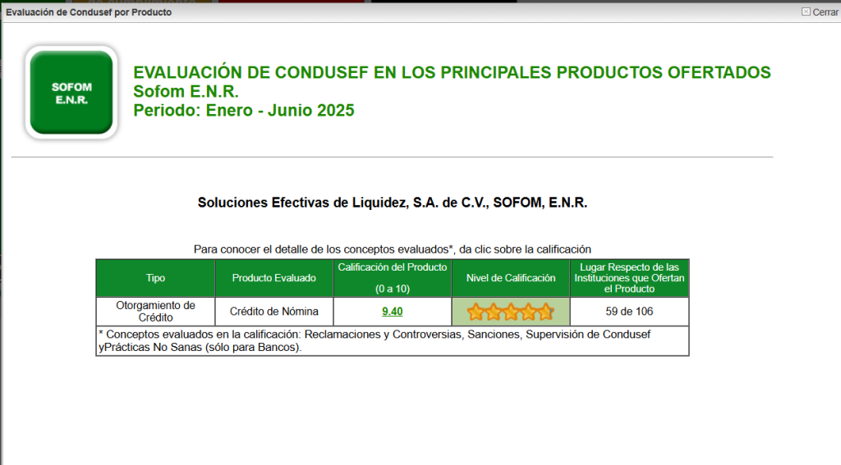This screenshot has width=841, height=465.
Task: Select the Otorgamiento de Crédito cell
Action: click(x=155, y=312)
